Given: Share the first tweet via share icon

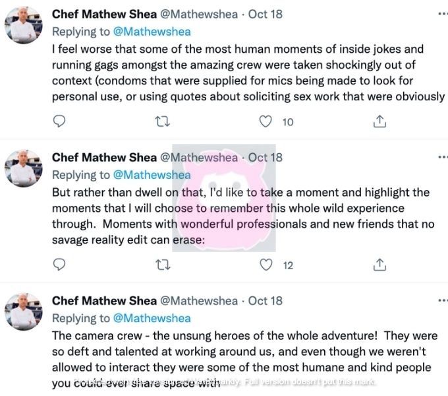Looking at the screenshot, I should point(379,121).
